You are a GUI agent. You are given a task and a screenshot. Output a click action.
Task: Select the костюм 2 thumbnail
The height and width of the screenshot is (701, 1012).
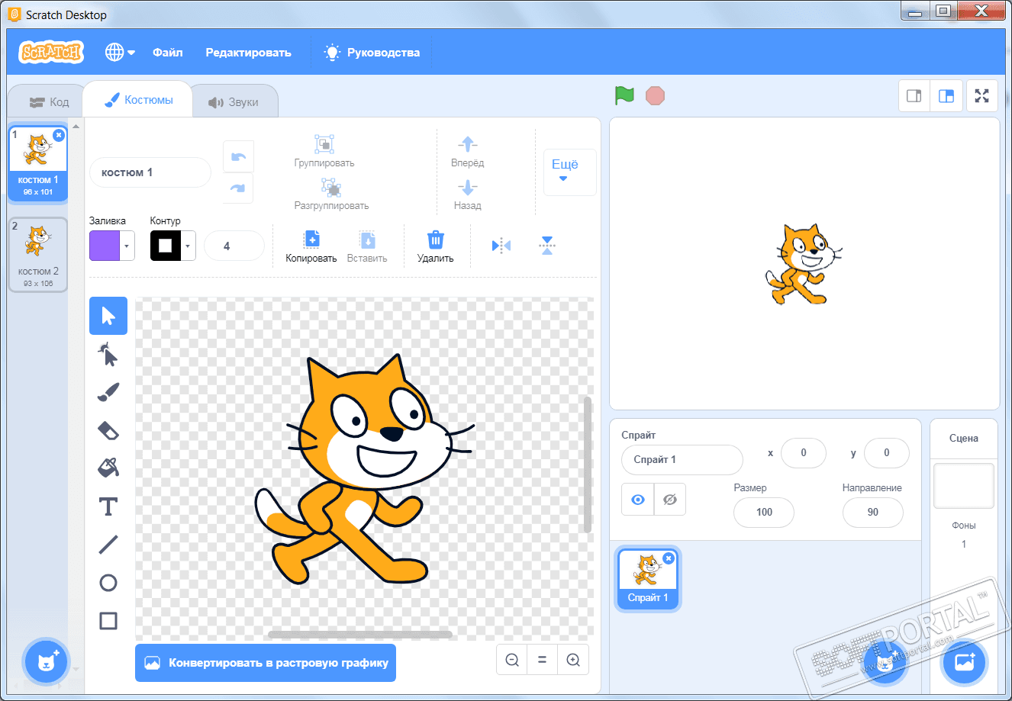pyautogui.click(x=38, y=255)
